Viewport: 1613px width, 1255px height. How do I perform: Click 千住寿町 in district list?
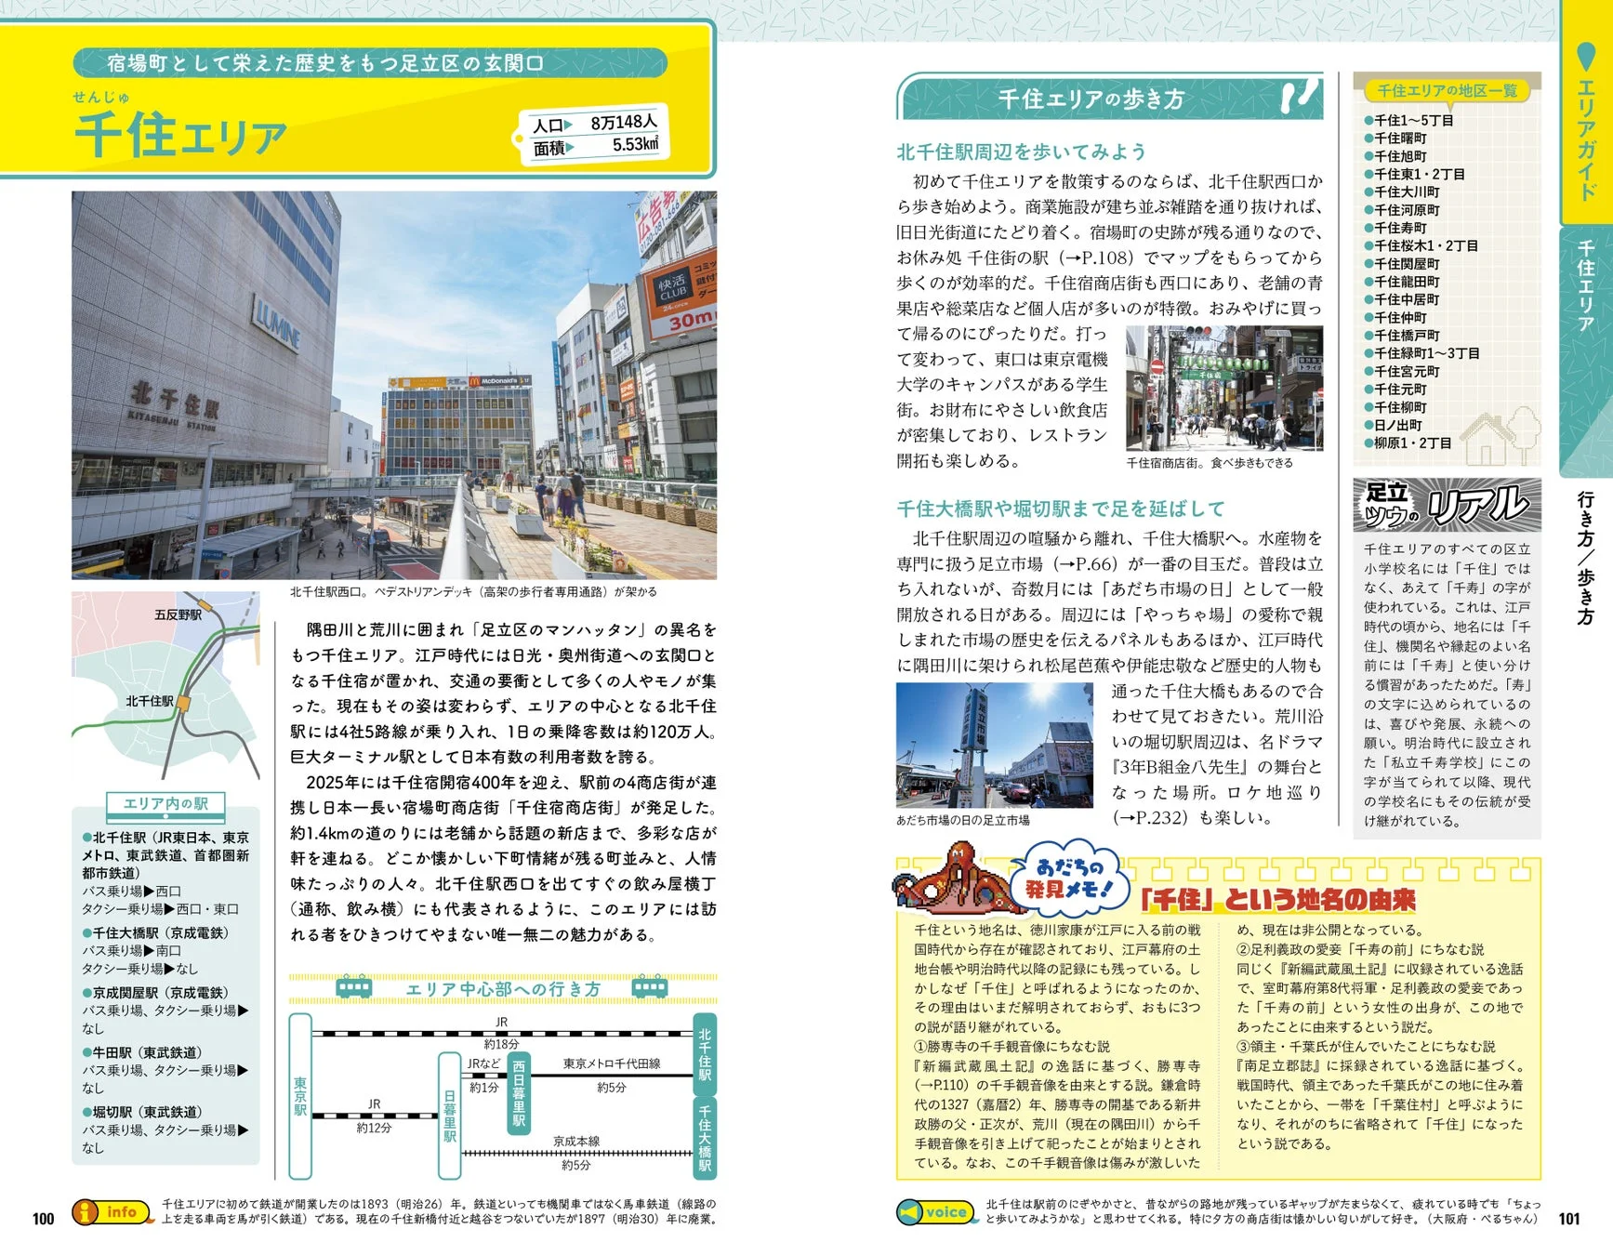pyautogui.click(x=1395, y=228)
